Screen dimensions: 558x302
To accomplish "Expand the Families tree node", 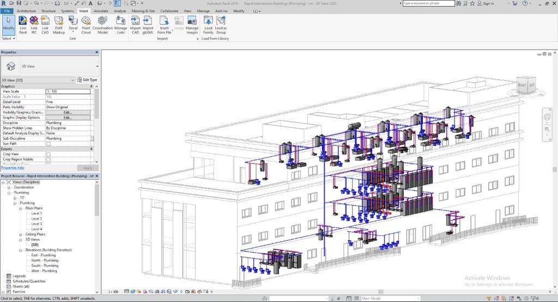I will pos(3,292).
